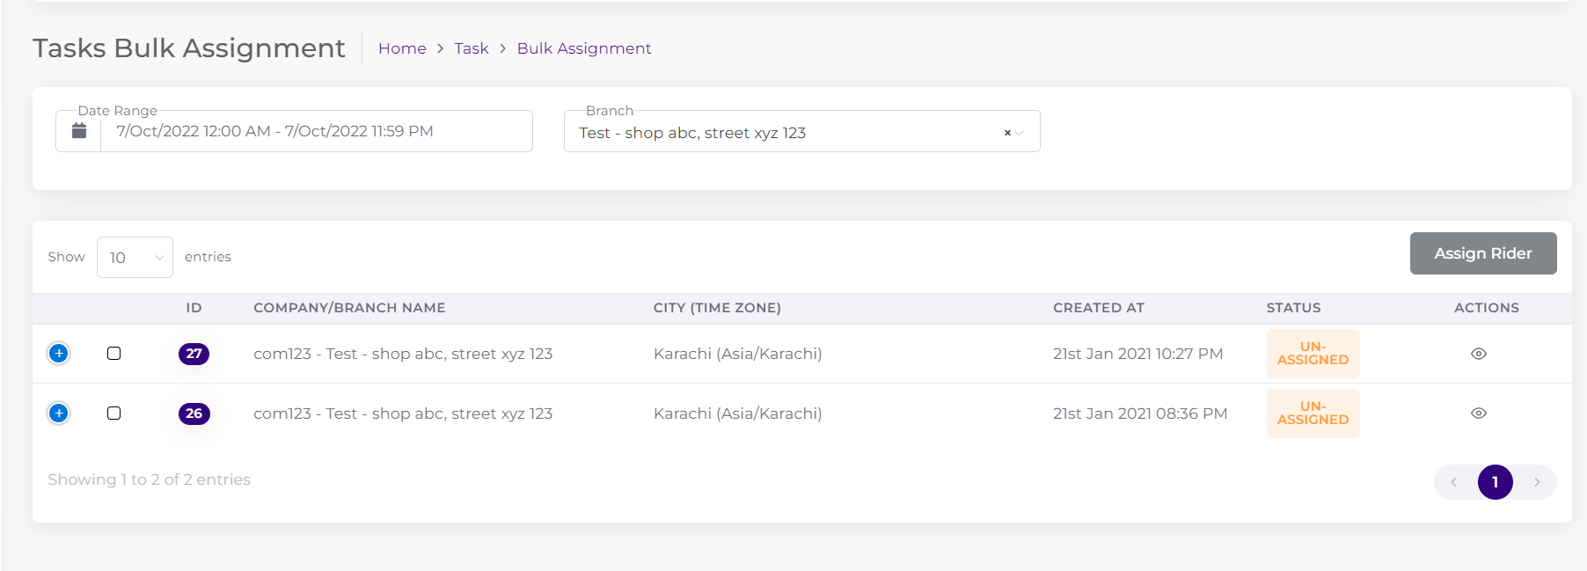View task 27 using eye icon
Screen dimensions: 1587x571
tap(1478, 354)
